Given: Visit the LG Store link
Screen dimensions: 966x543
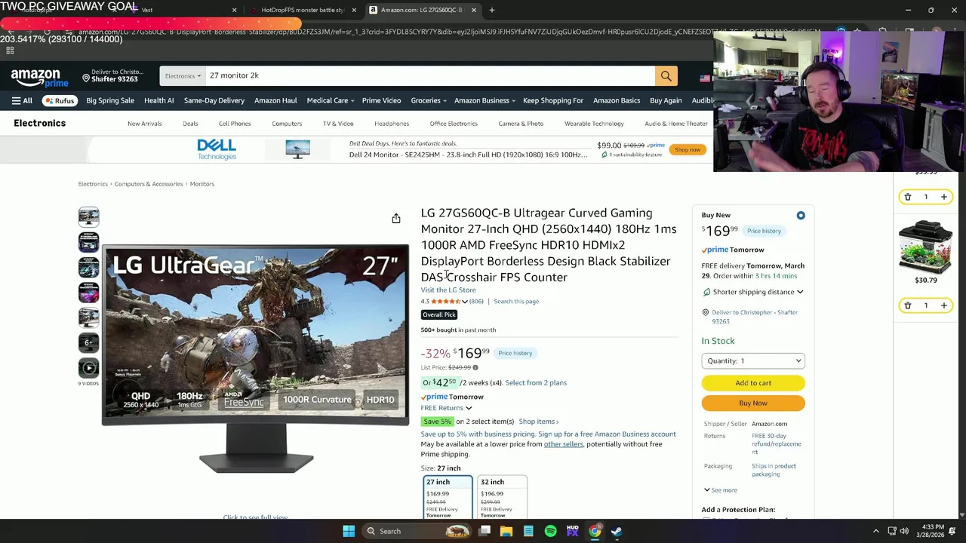Looking at the screenshot, I should 448,290.
